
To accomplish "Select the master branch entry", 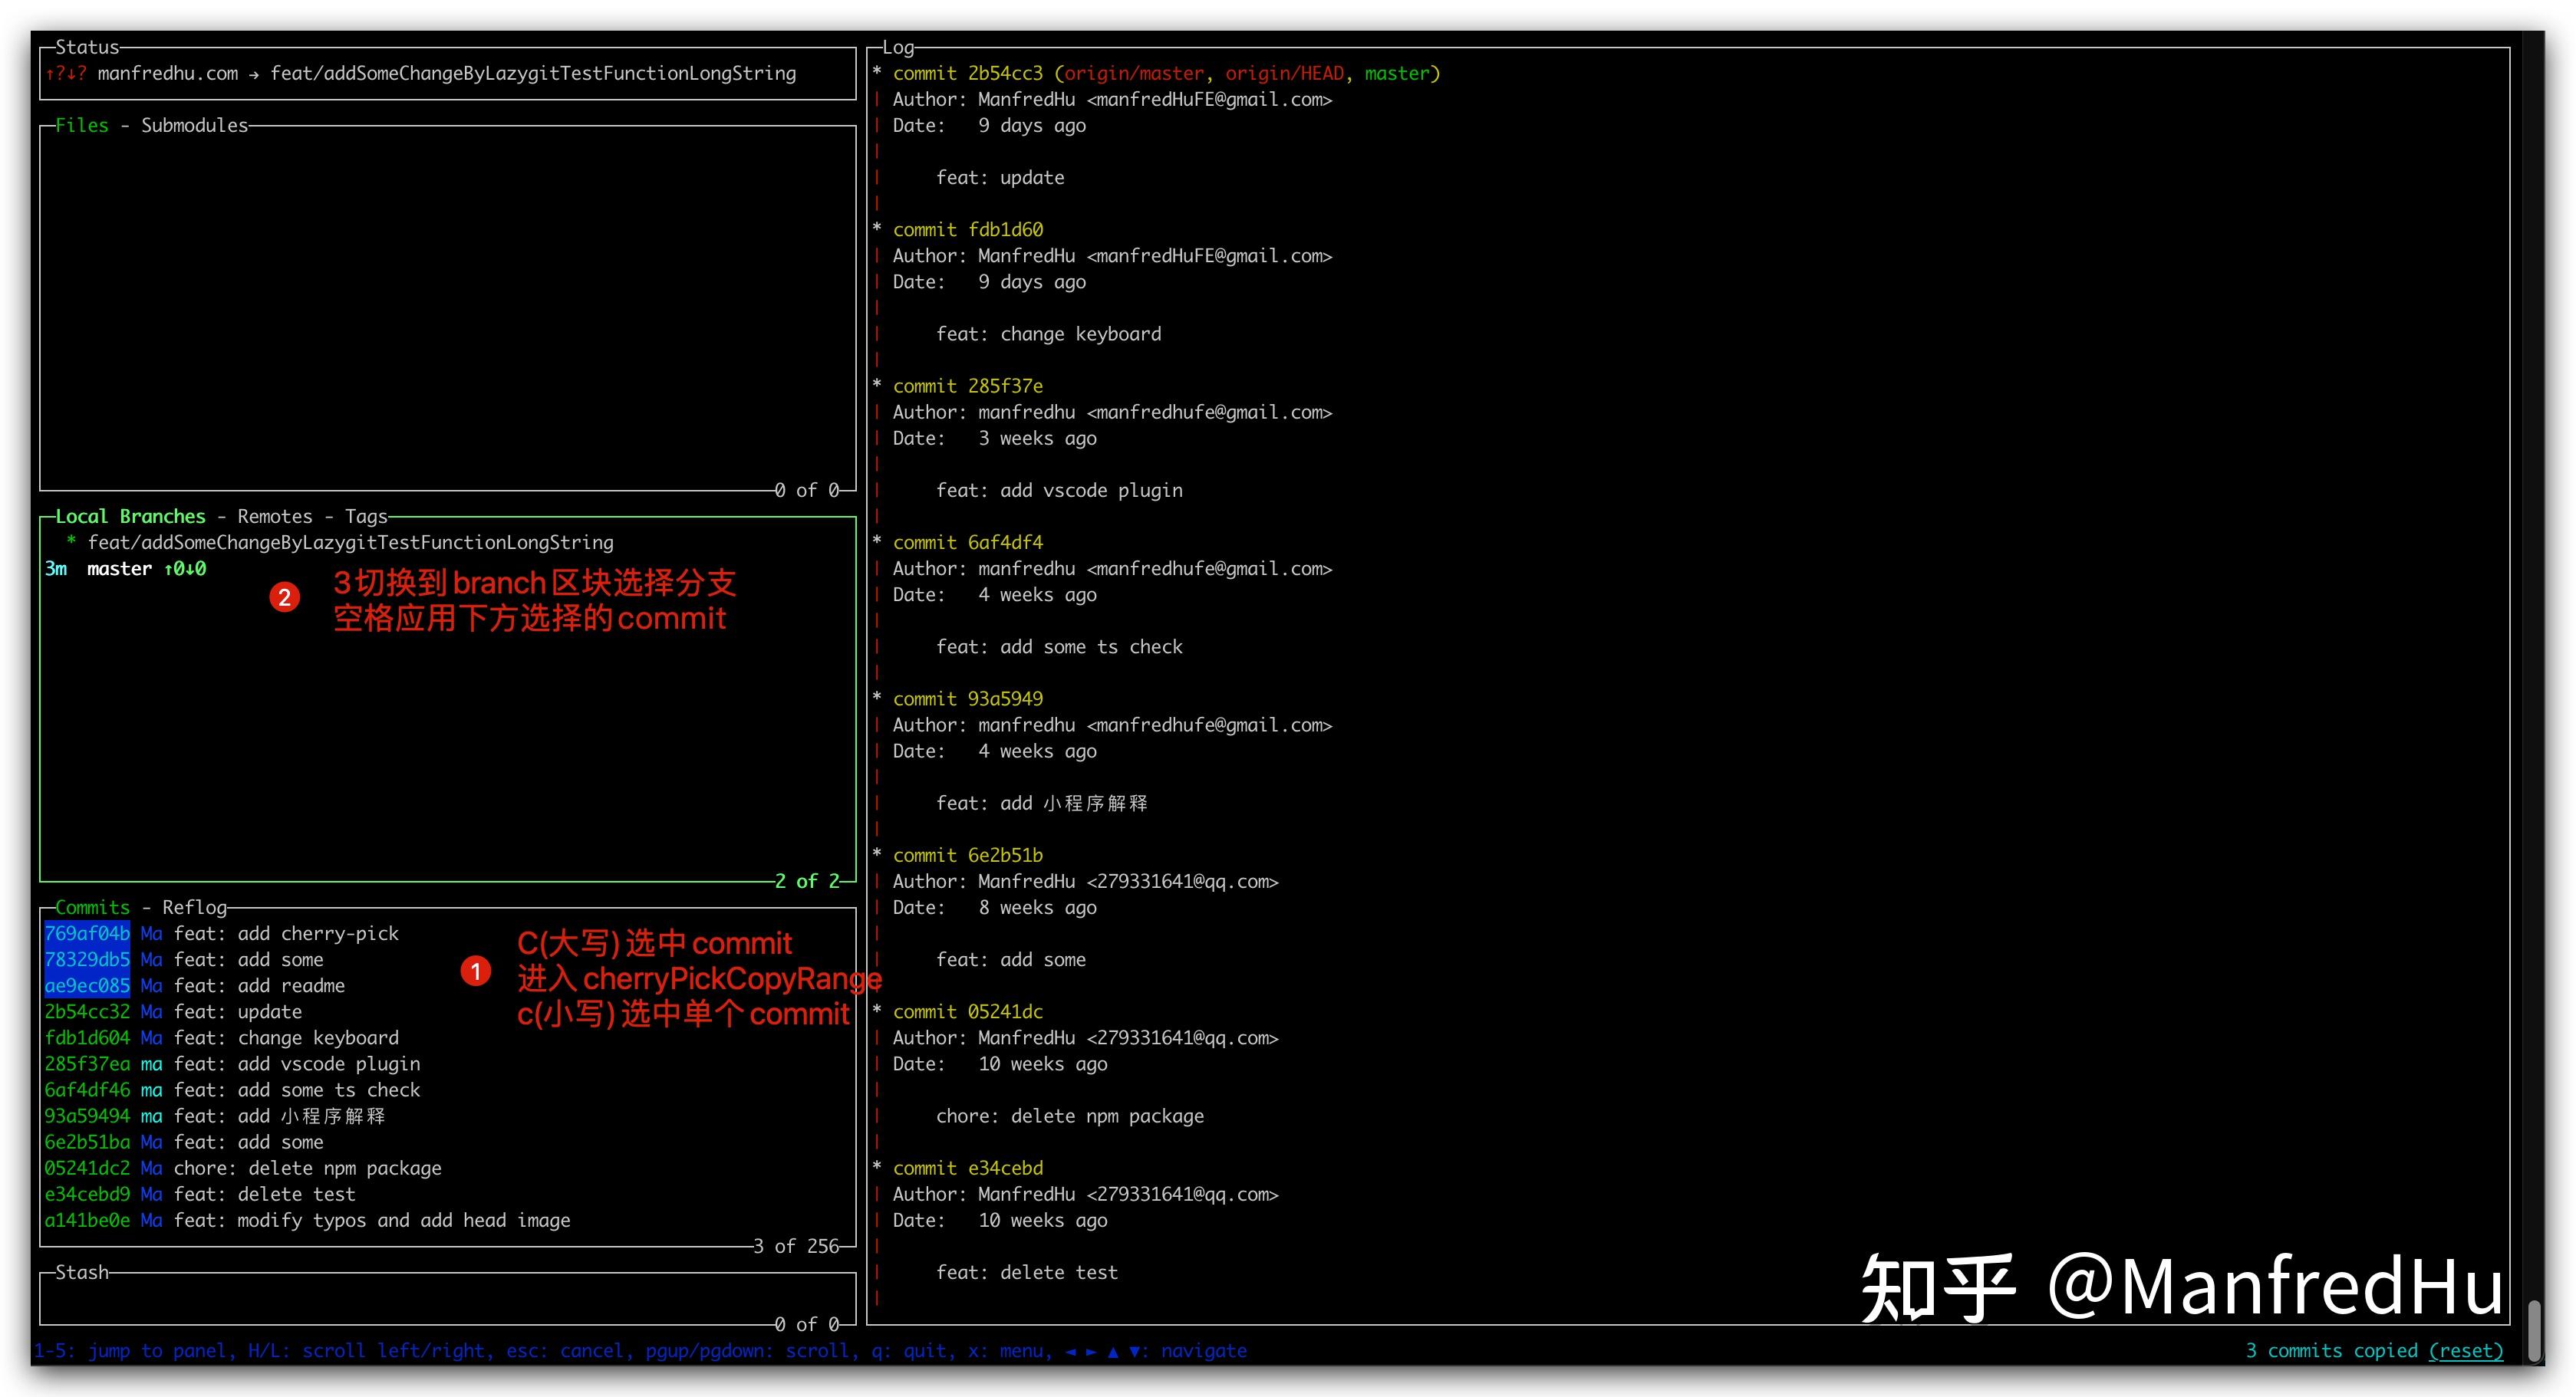I will (x=119, y=569).
